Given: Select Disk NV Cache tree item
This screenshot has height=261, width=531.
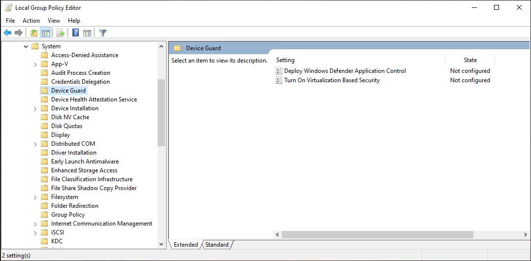Looking at the screenshot, I should pos(70,117).
